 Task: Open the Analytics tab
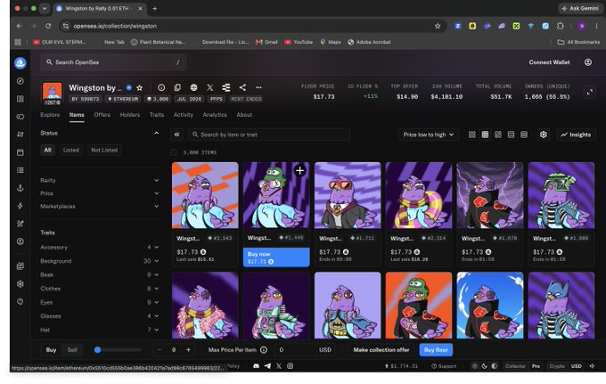215,115
